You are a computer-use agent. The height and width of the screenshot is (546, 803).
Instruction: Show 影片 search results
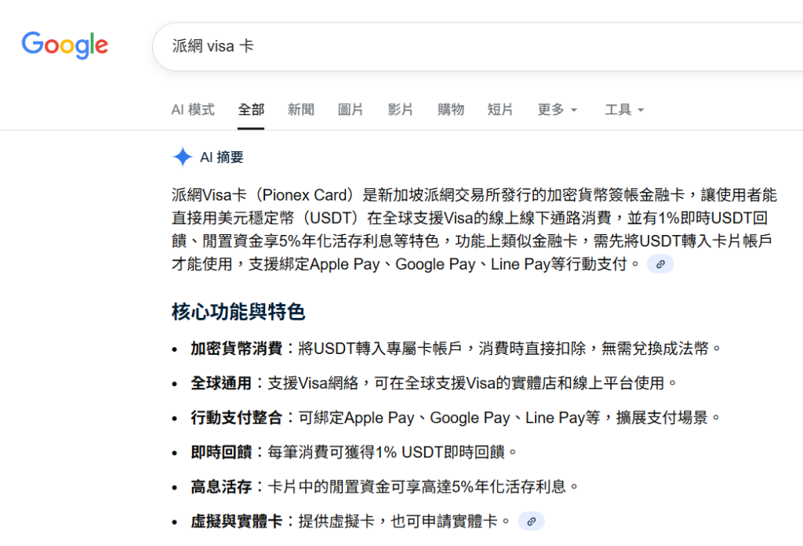pos(400,110)
